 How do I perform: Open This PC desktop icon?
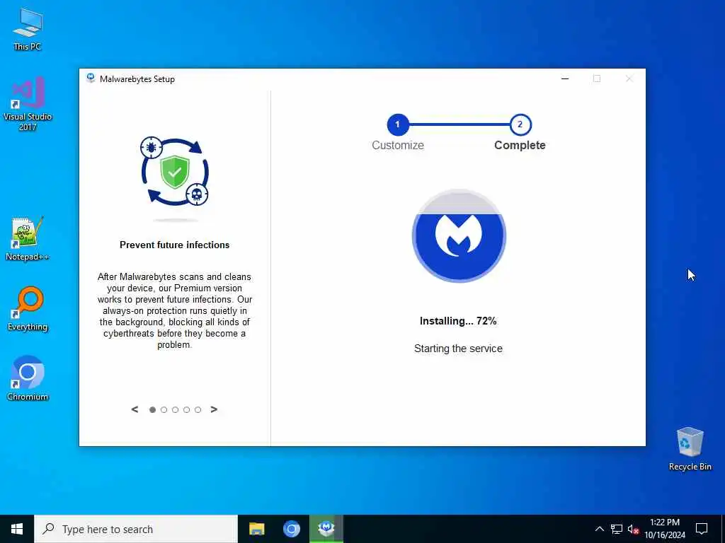[28, 28]
